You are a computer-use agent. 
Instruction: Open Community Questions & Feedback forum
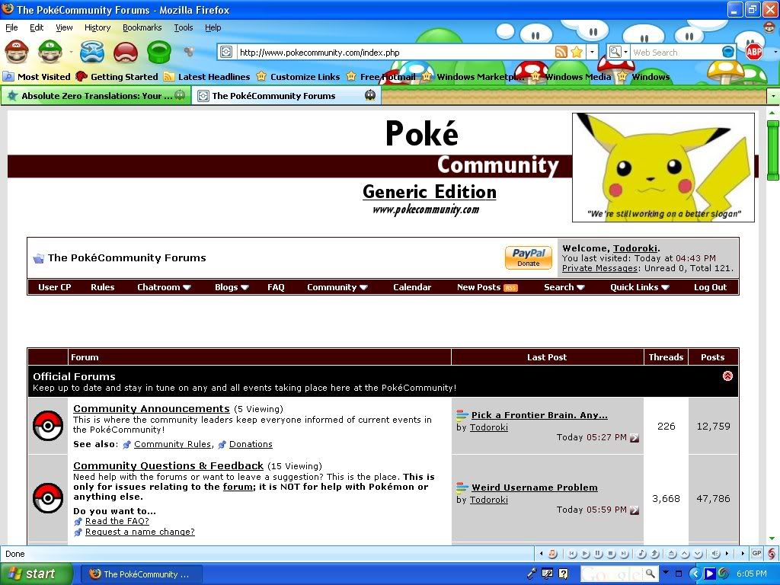pos(168,465)
